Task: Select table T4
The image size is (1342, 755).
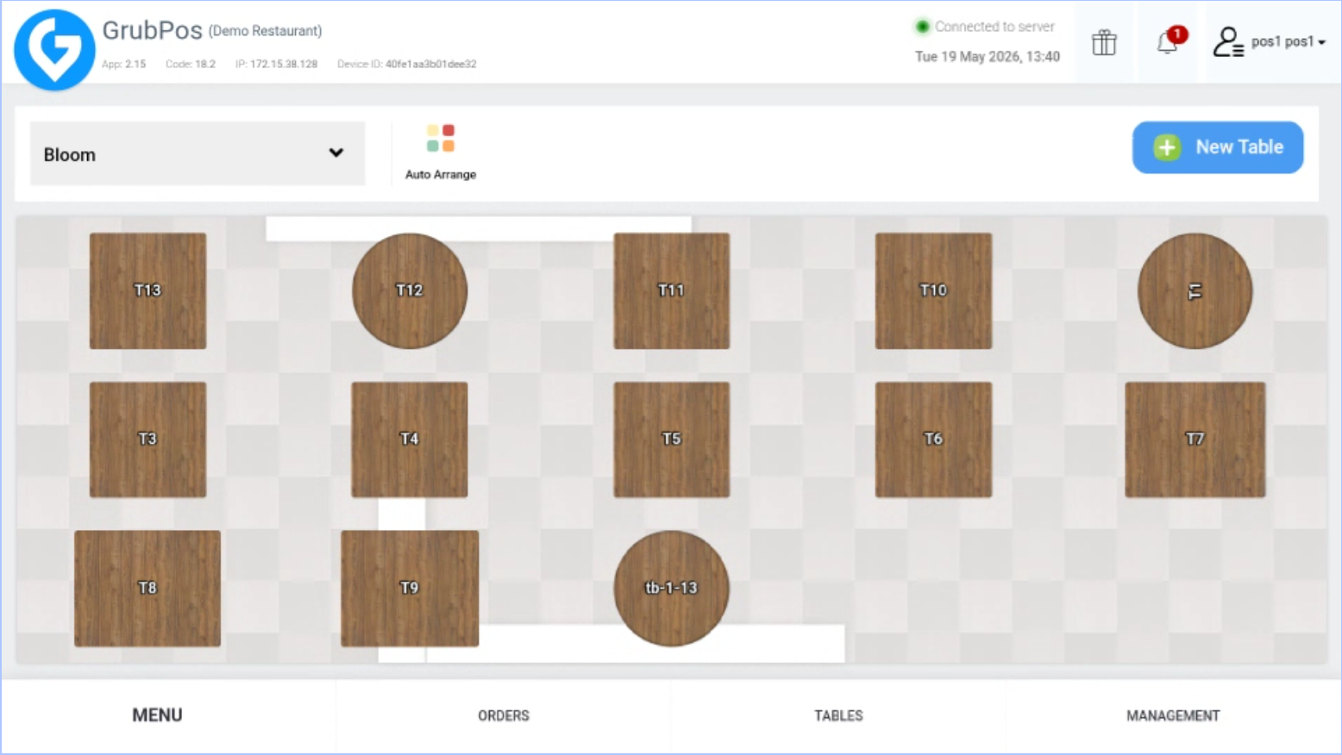Action: coord(410,440)
